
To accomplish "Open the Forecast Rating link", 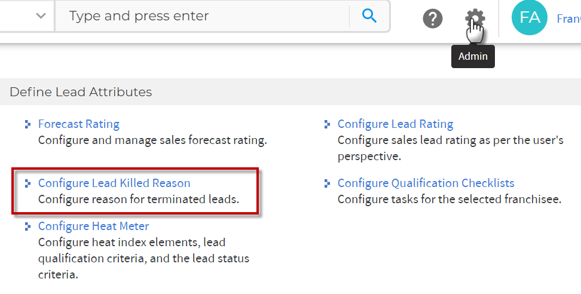I will click(x=78, y=124).
